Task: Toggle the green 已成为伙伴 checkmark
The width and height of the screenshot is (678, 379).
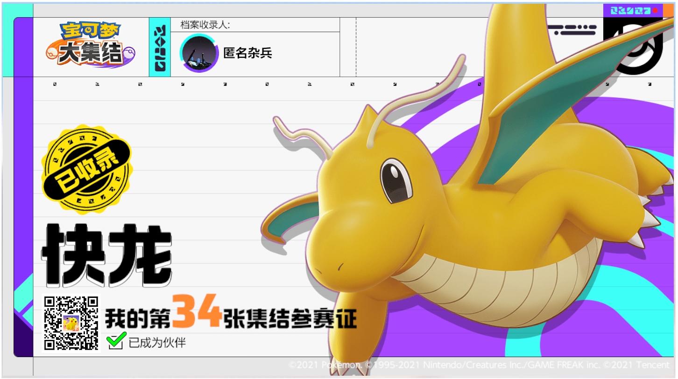Action: pos(116,341)
